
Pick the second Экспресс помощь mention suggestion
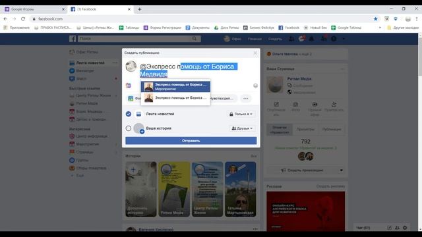coord(175,98)
